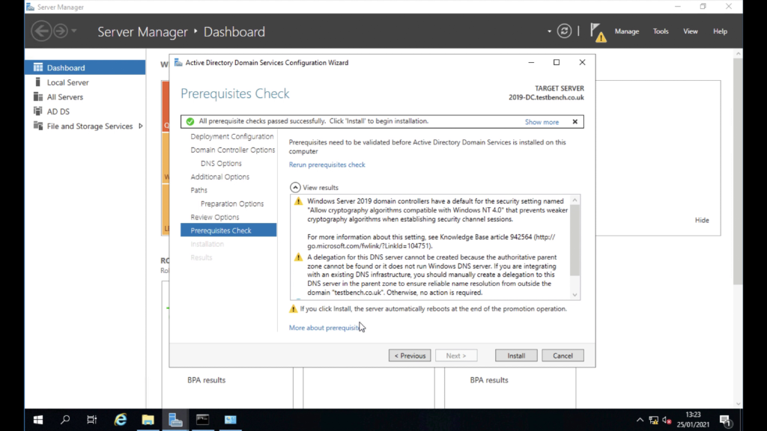Click the network tray icon
Viewport: 767px width, 431px height.
[x=653, y=420]
